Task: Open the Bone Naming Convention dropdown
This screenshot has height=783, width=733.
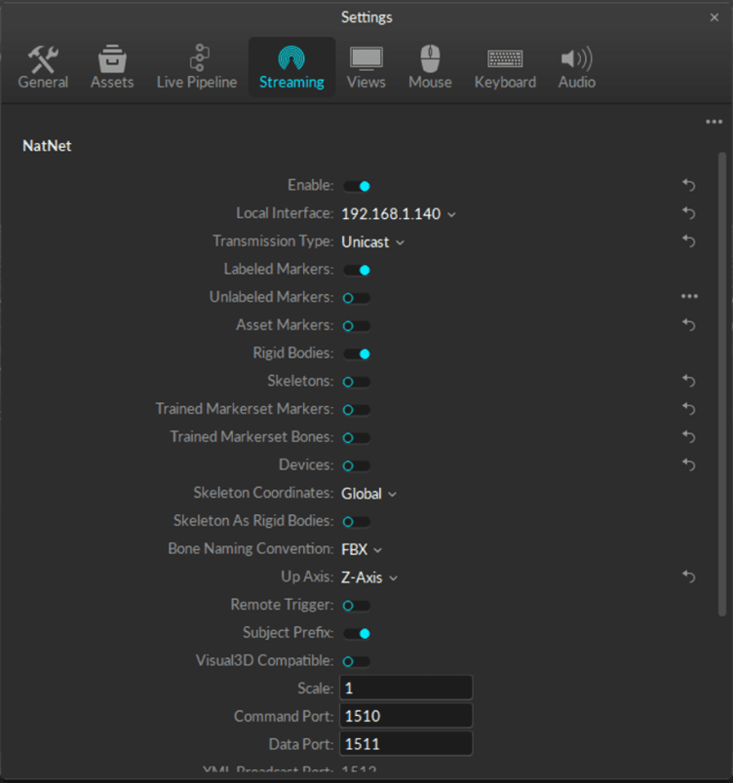Action: [x=362, y=549]
